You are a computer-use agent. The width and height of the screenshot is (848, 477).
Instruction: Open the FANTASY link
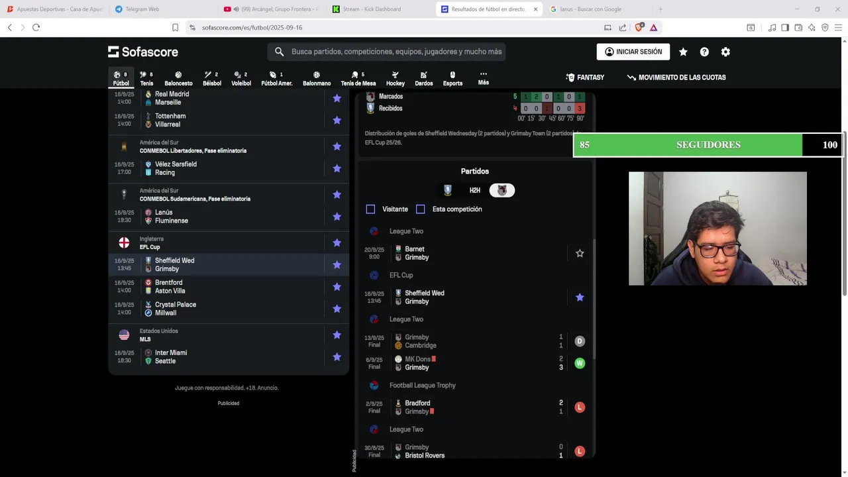(585, 78)
